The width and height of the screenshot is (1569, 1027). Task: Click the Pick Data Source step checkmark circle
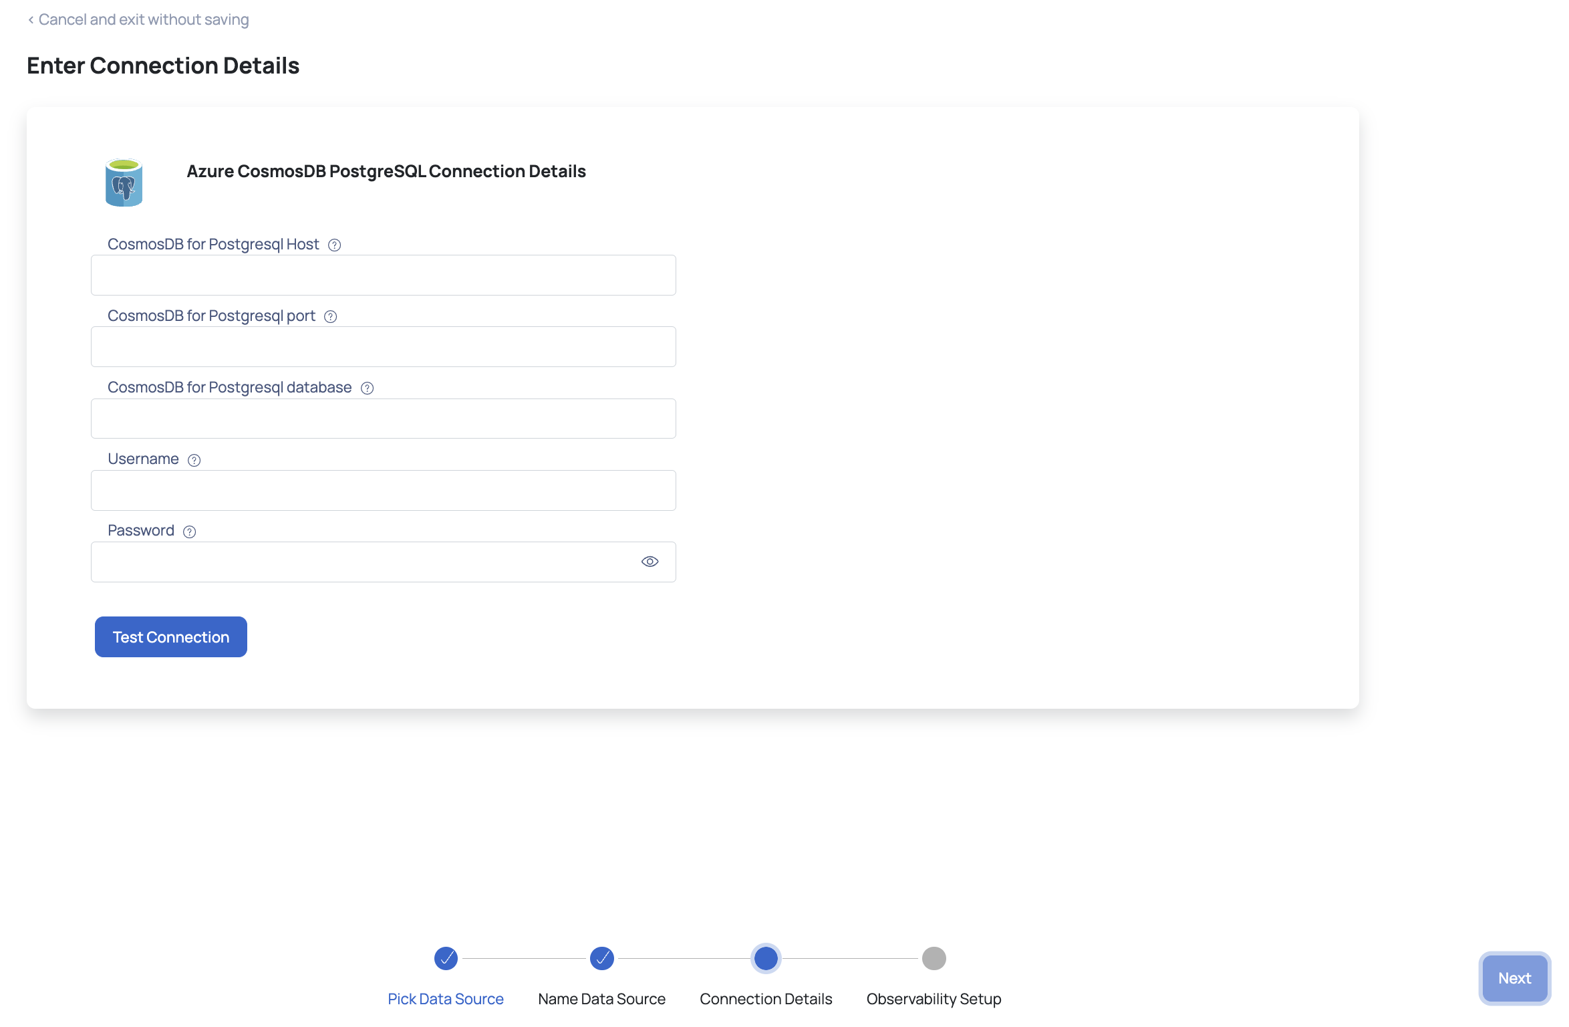pos(446,958)
